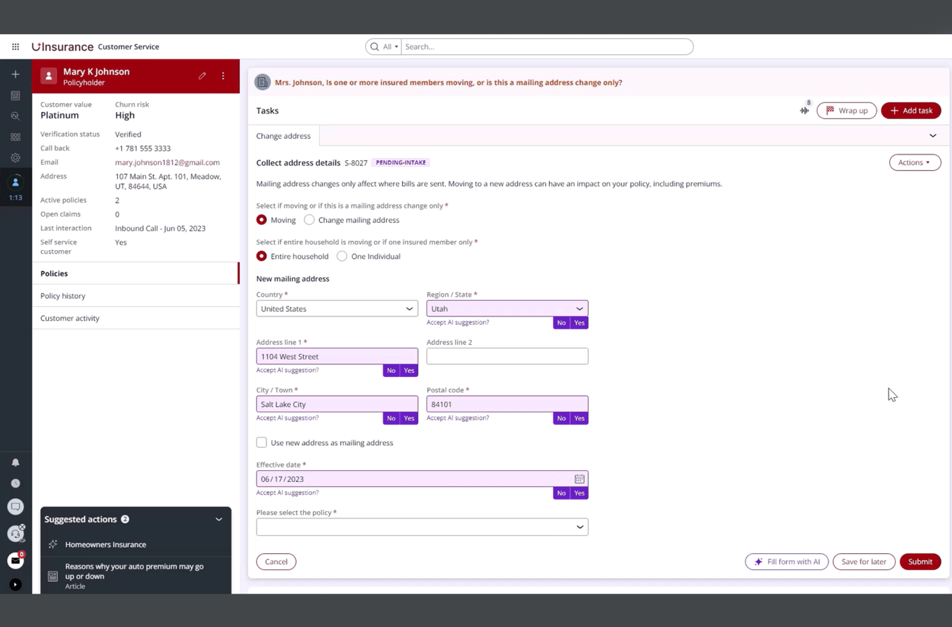This screenshot has height=627, width=952.
Task: Select the Moving radio button
Action: [x=261, y=219]
